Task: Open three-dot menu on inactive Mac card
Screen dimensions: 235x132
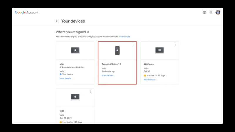Action: [x=91, y=92]
